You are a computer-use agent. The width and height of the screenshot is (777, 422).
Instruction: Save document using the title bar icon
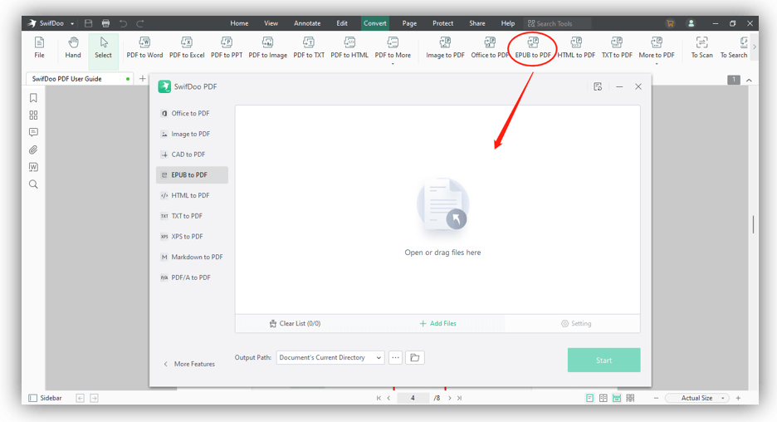pyautogui.click(x=88, y=23)
